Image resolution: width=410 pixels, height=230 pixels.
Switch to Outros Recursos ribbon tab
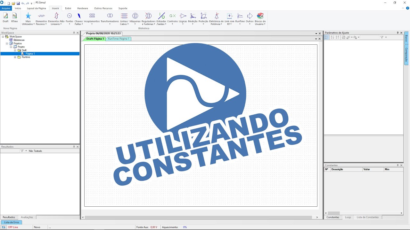pos(103,8)
